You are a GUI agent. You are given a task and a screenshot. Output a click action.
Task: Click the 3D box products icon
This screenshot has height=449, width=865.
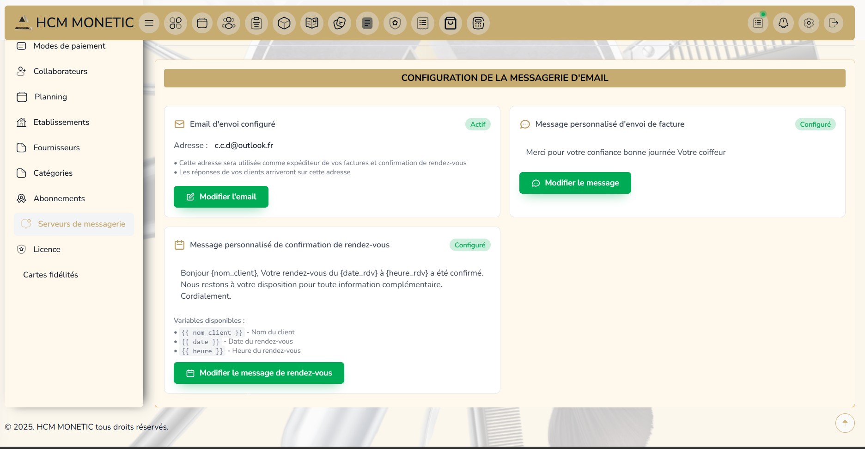point(284,23)
